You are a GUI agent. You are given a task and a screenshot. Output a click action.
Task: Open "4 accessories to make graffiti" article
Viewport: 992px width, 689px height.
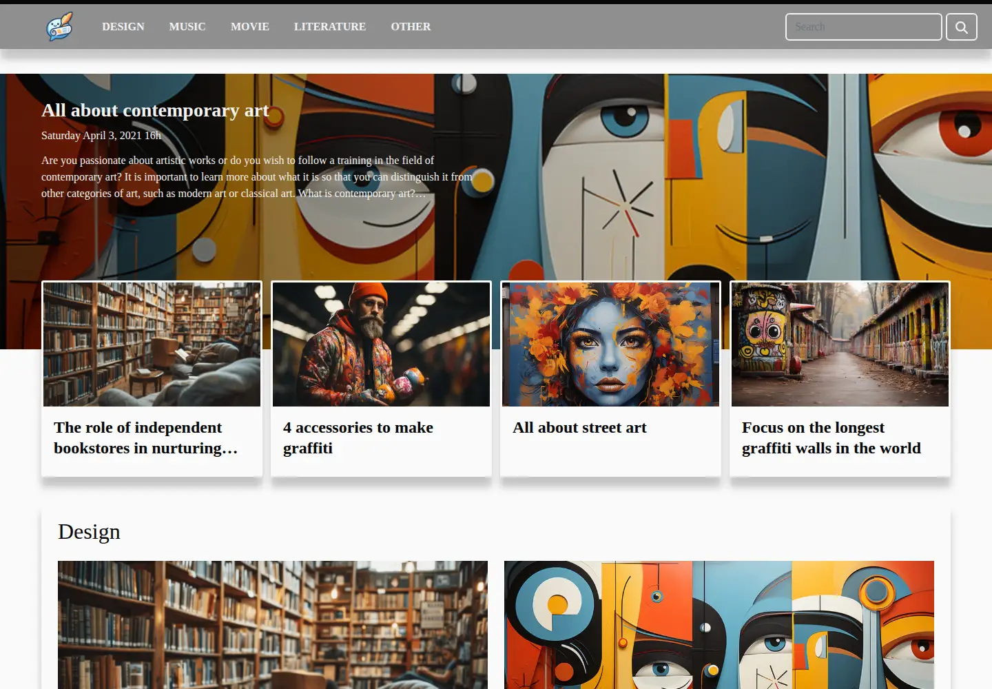pos(358,438)
